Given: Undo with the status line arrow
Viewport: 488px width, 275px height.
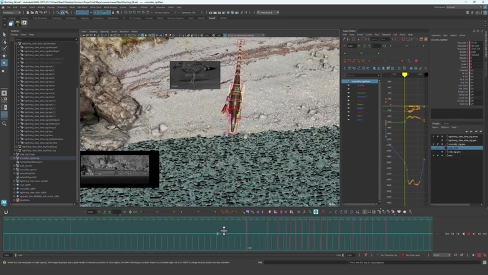Looking at the screenshot, I should pos(41,13).
